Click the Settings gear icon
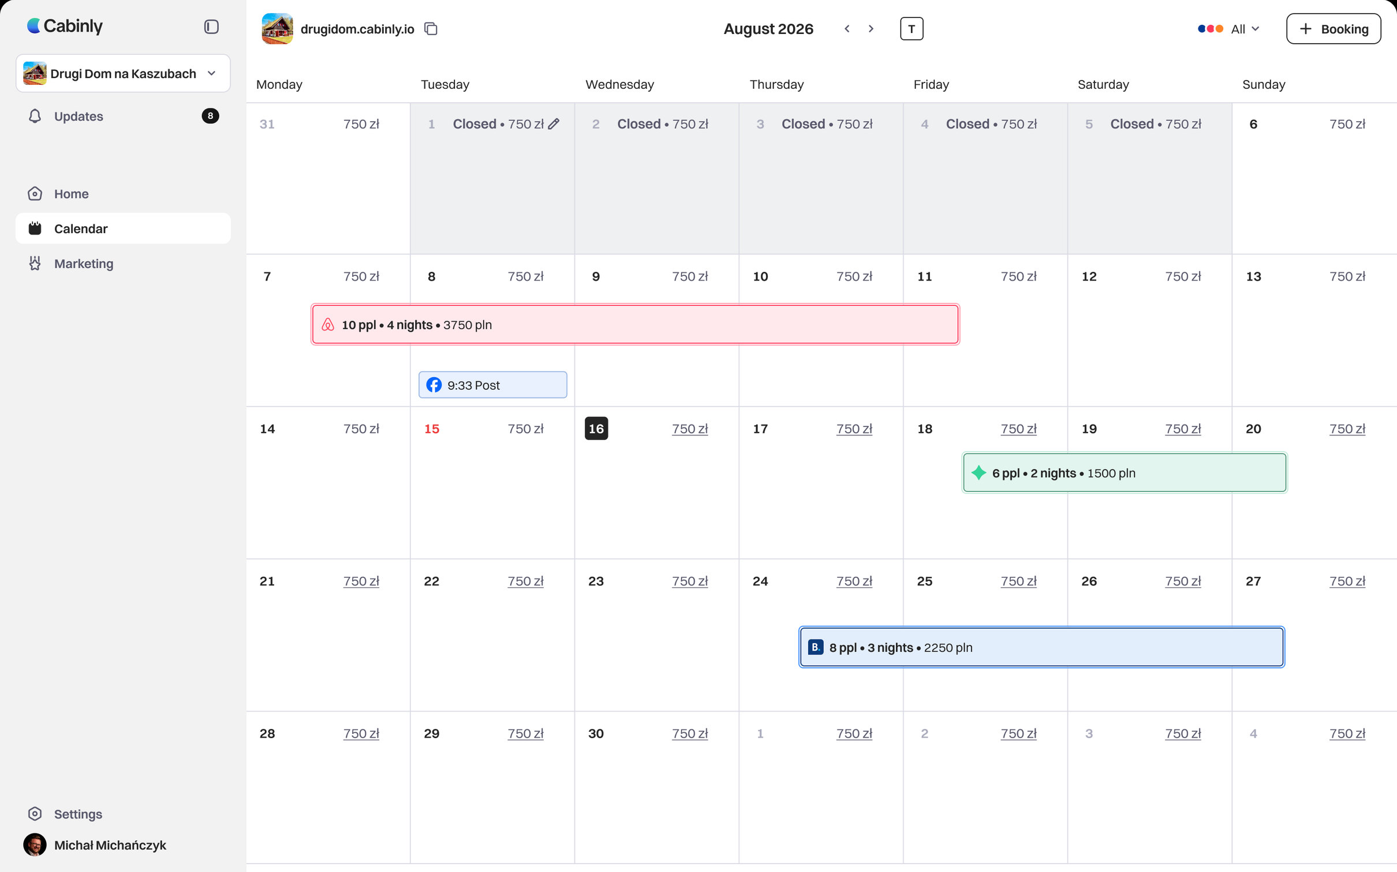This screenshot has height=872, width=1397. point(35,814)
